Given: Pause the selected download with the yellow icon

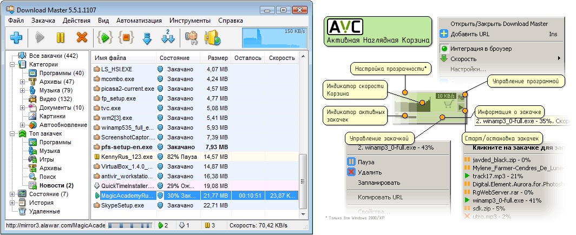Looking at the screenshot, I should [x=61, y=37].
